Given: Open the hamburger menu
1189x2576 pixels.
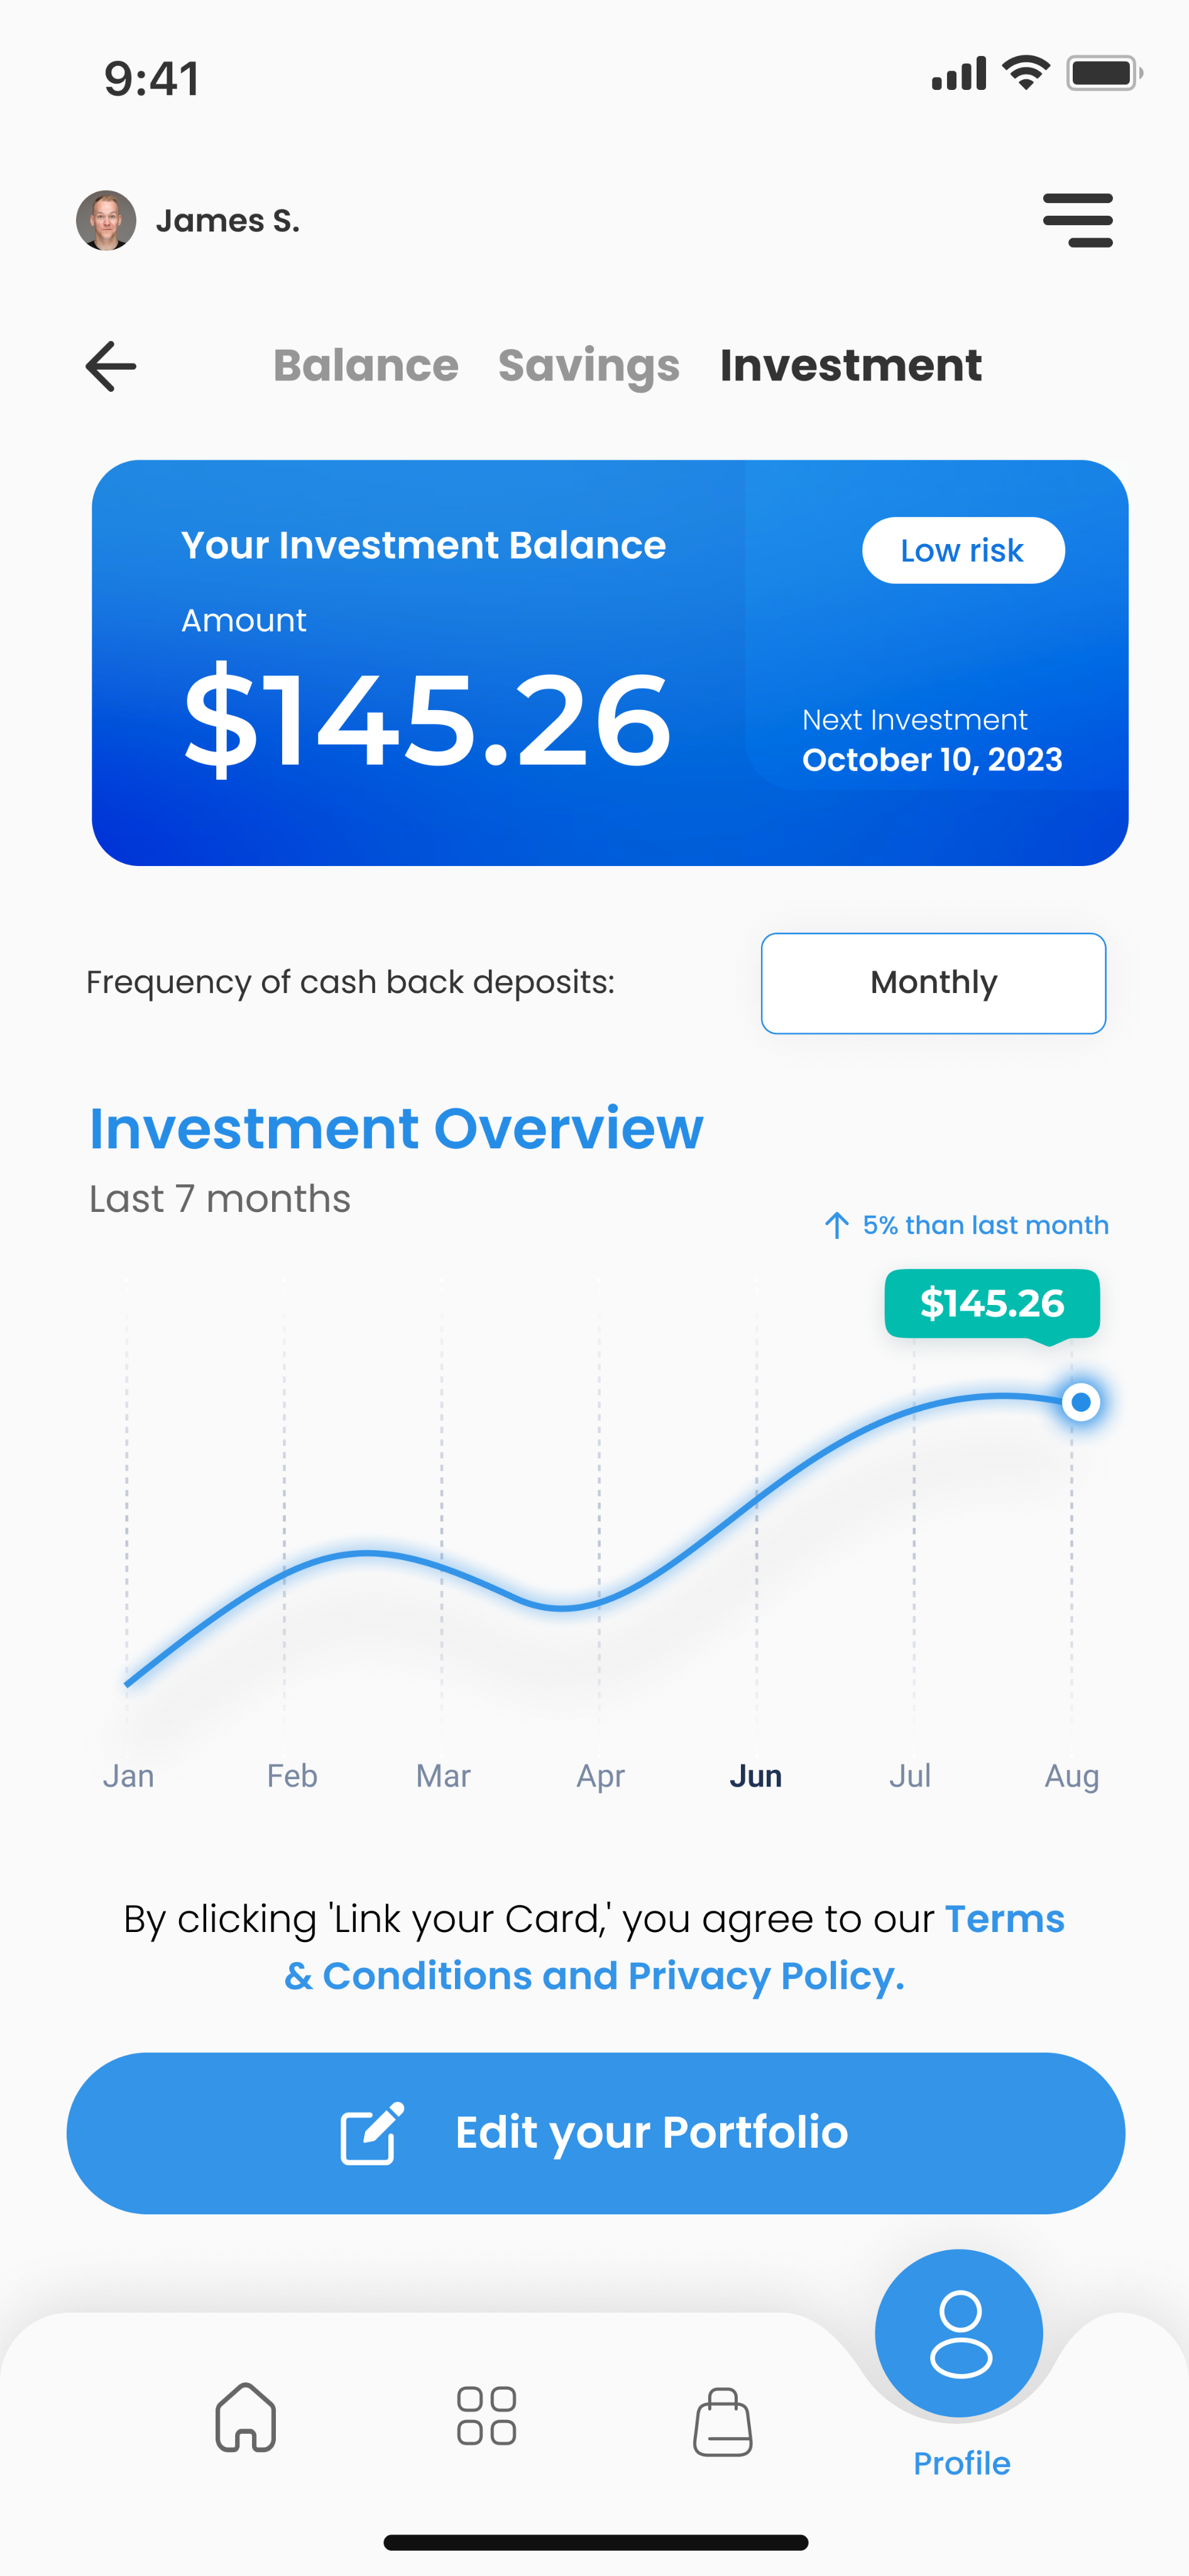Looking at the screenshot, I should pos(1077,220).
